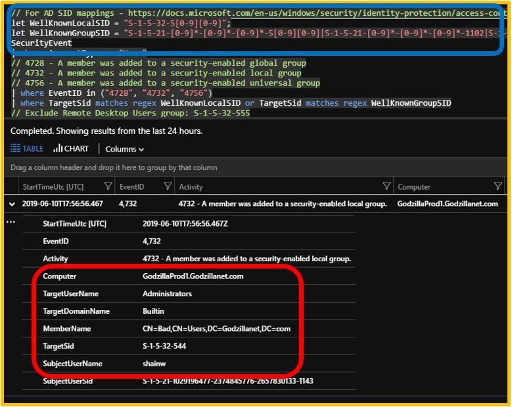
Task: Sort by the StartTimeUtc [UTC] column header
Action: click(53, 187)
